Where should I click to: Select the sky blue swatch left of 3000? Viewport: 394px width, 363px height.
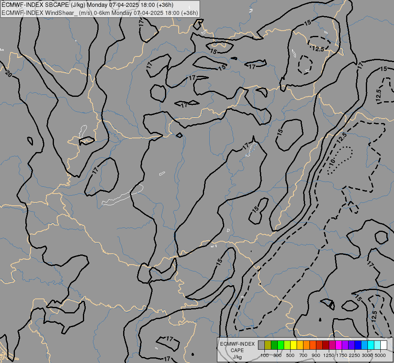364,345
